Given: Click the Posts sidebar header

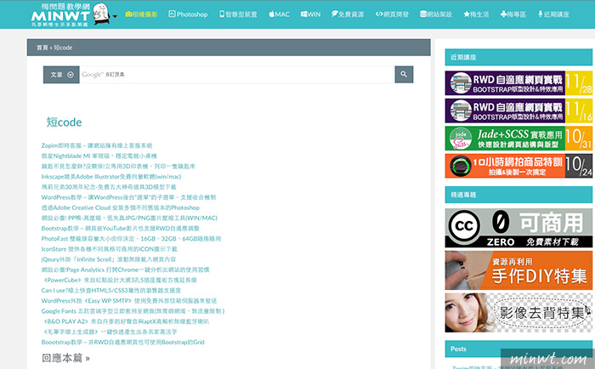Looking at the screenshot, I should click(518, 349).
